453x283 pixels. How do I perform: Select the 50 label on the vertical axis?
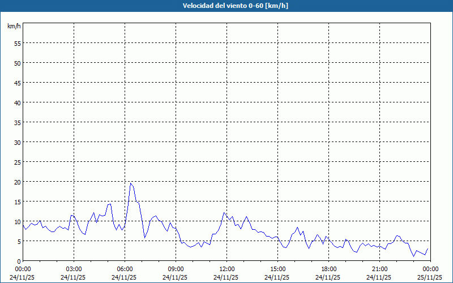click(x=17, y=63)
